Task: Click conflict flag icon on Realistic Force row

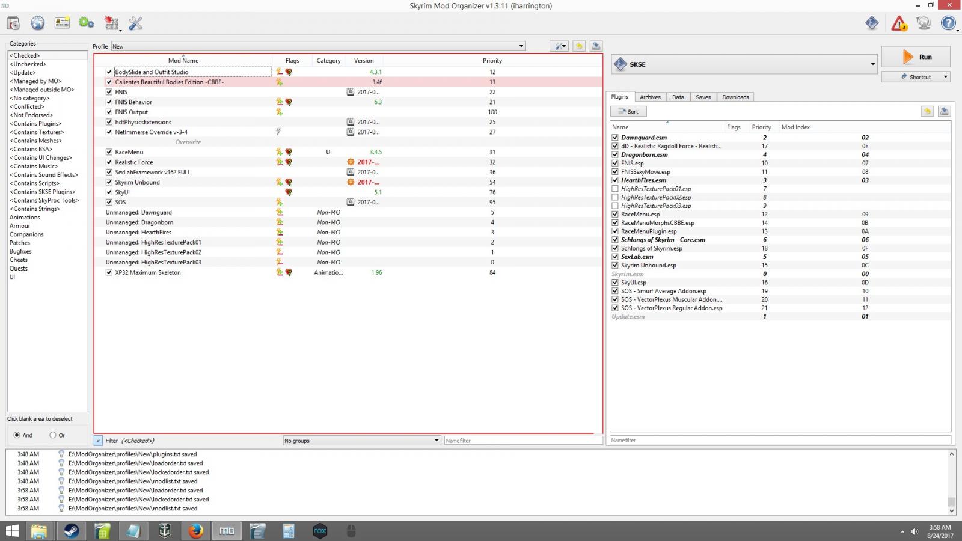Action: click(x=279, y=162)
